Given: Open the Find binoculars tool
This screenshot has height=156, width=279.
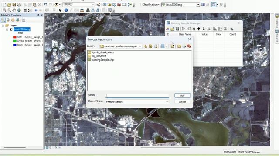Looking at the screenshot, I should tap(88, 10).
